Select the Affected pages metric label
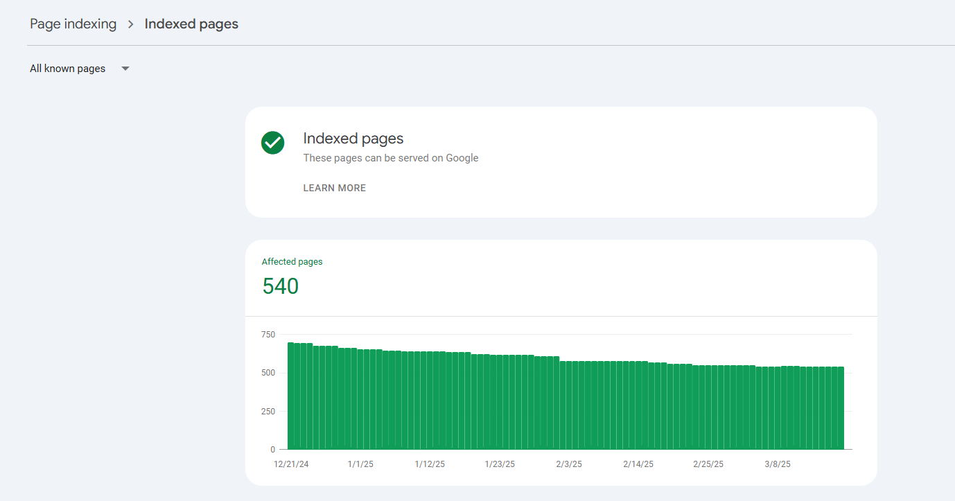Viewport: 955px width, 501px height. click(292, 262)
